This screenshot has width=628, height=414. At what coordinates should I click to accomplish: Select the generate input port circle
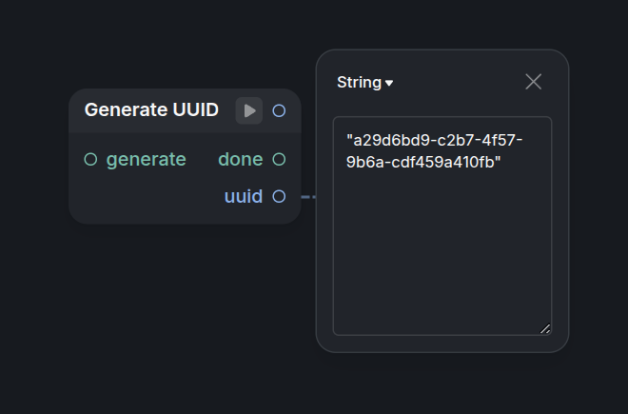pos(91,159)
